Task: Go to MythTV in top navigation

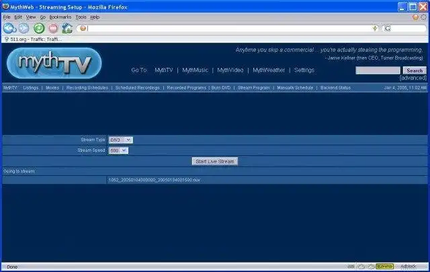Action: coord(164,71)
